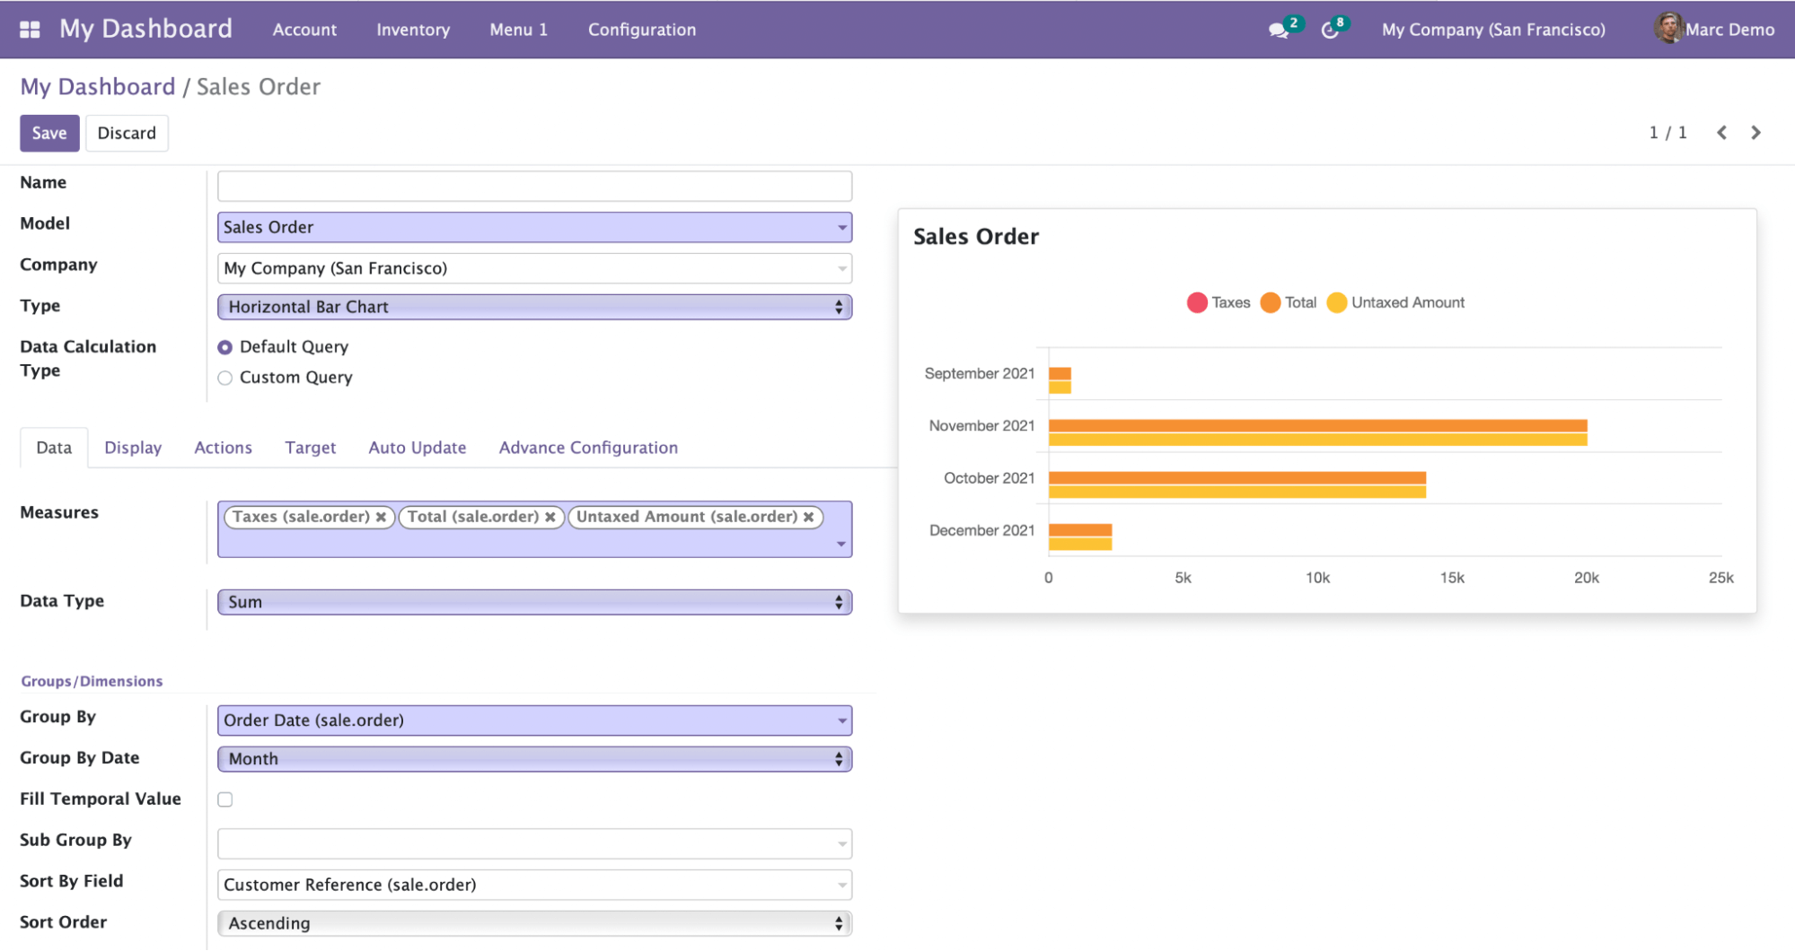Viewport: 1795px width, 951px height.
Task: Switch company My Company (San Francisco)
Action: pos(1493,30)
